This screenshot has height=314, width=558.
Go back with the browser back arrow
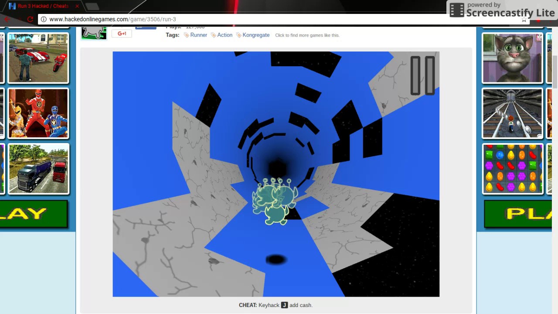coord(6,19)
